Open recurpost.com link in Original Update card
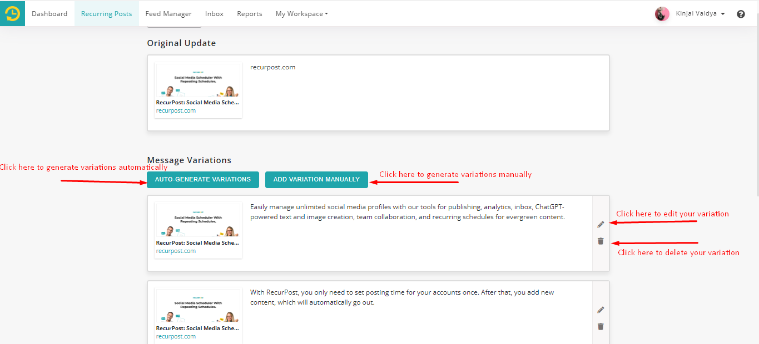 [x=176, y=110]
